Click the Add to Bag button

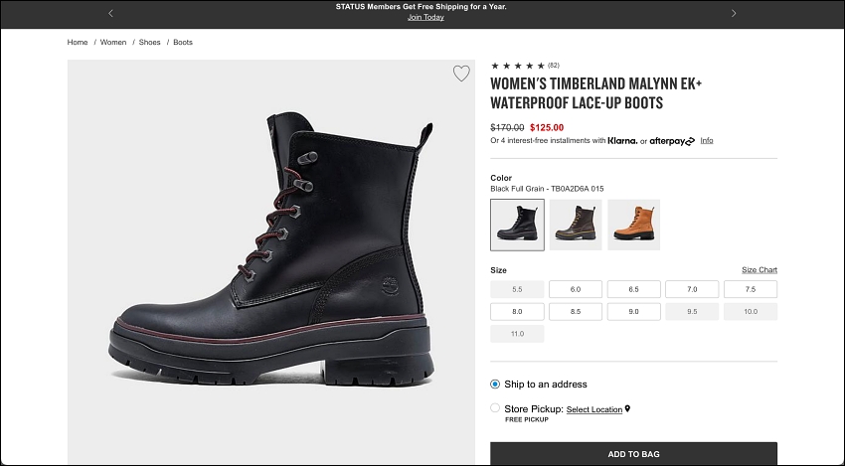tap(634, 454)
